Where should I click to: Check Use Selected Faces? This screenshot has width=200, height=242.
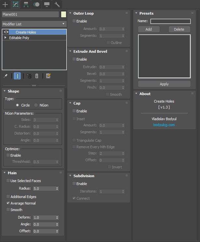[8, 180]
